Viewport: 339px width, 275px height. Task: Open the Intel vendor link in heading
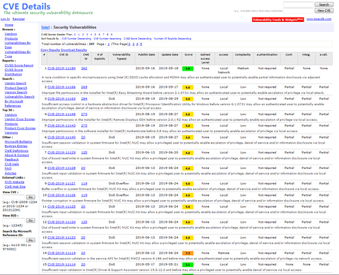coord(45,28)
